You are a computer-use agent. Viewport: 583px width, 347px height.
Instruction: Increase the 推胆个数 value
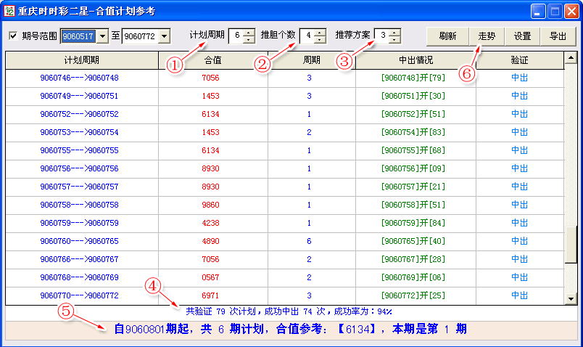coord(320,33)
